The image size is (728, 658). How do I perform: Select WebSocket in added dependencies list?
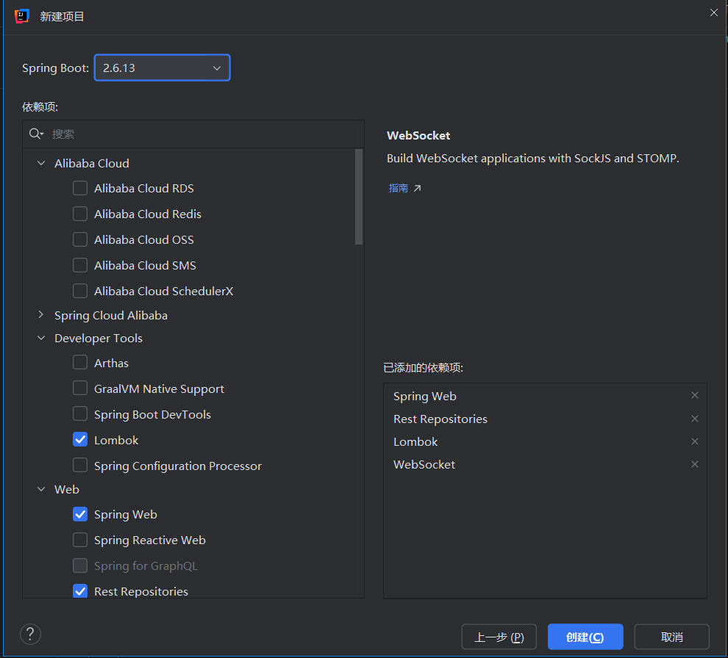424,464
